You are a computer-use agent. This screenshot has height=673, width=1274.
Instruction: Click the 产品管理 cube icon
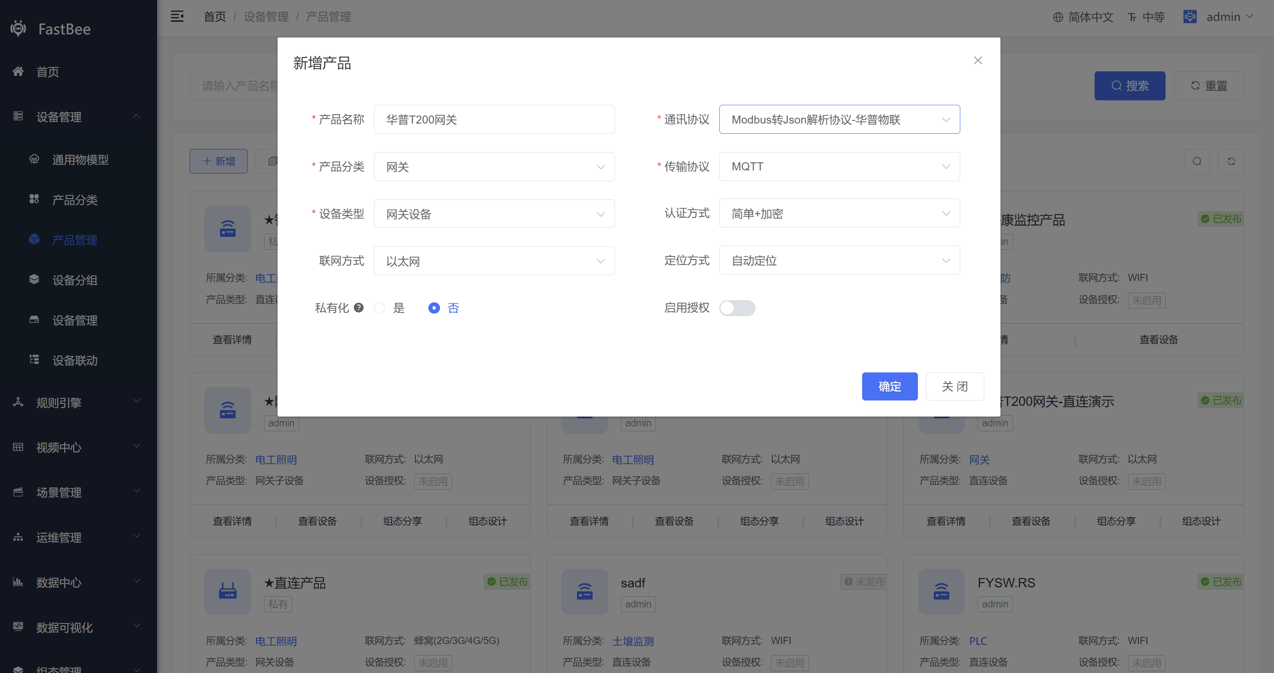[x=34, y=239]
